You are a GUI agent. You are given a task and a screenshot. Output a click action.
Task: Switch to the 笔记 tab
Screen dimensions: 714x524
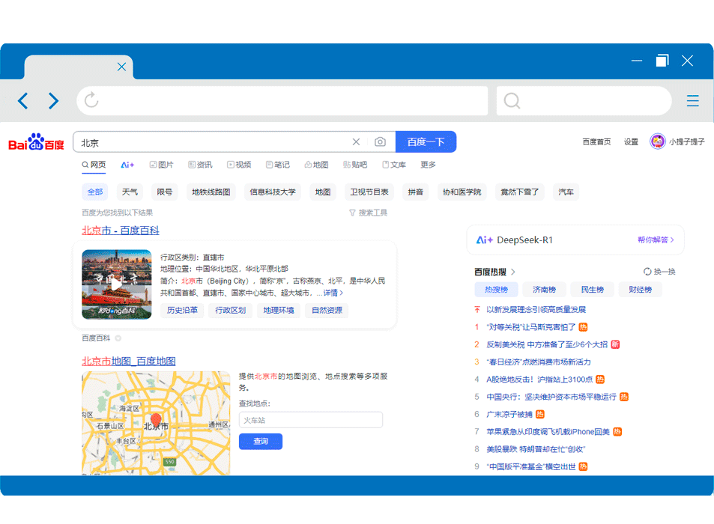point(278,165)
